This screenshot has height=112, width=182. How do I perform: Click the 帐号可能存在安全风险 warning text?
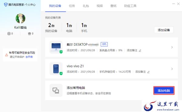[x=22, y=53]
